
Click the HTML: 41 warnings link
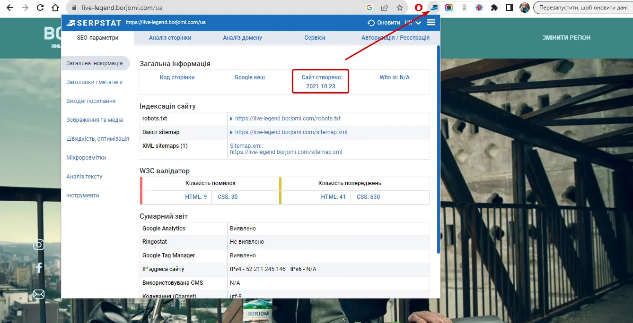tap(333, 197)
